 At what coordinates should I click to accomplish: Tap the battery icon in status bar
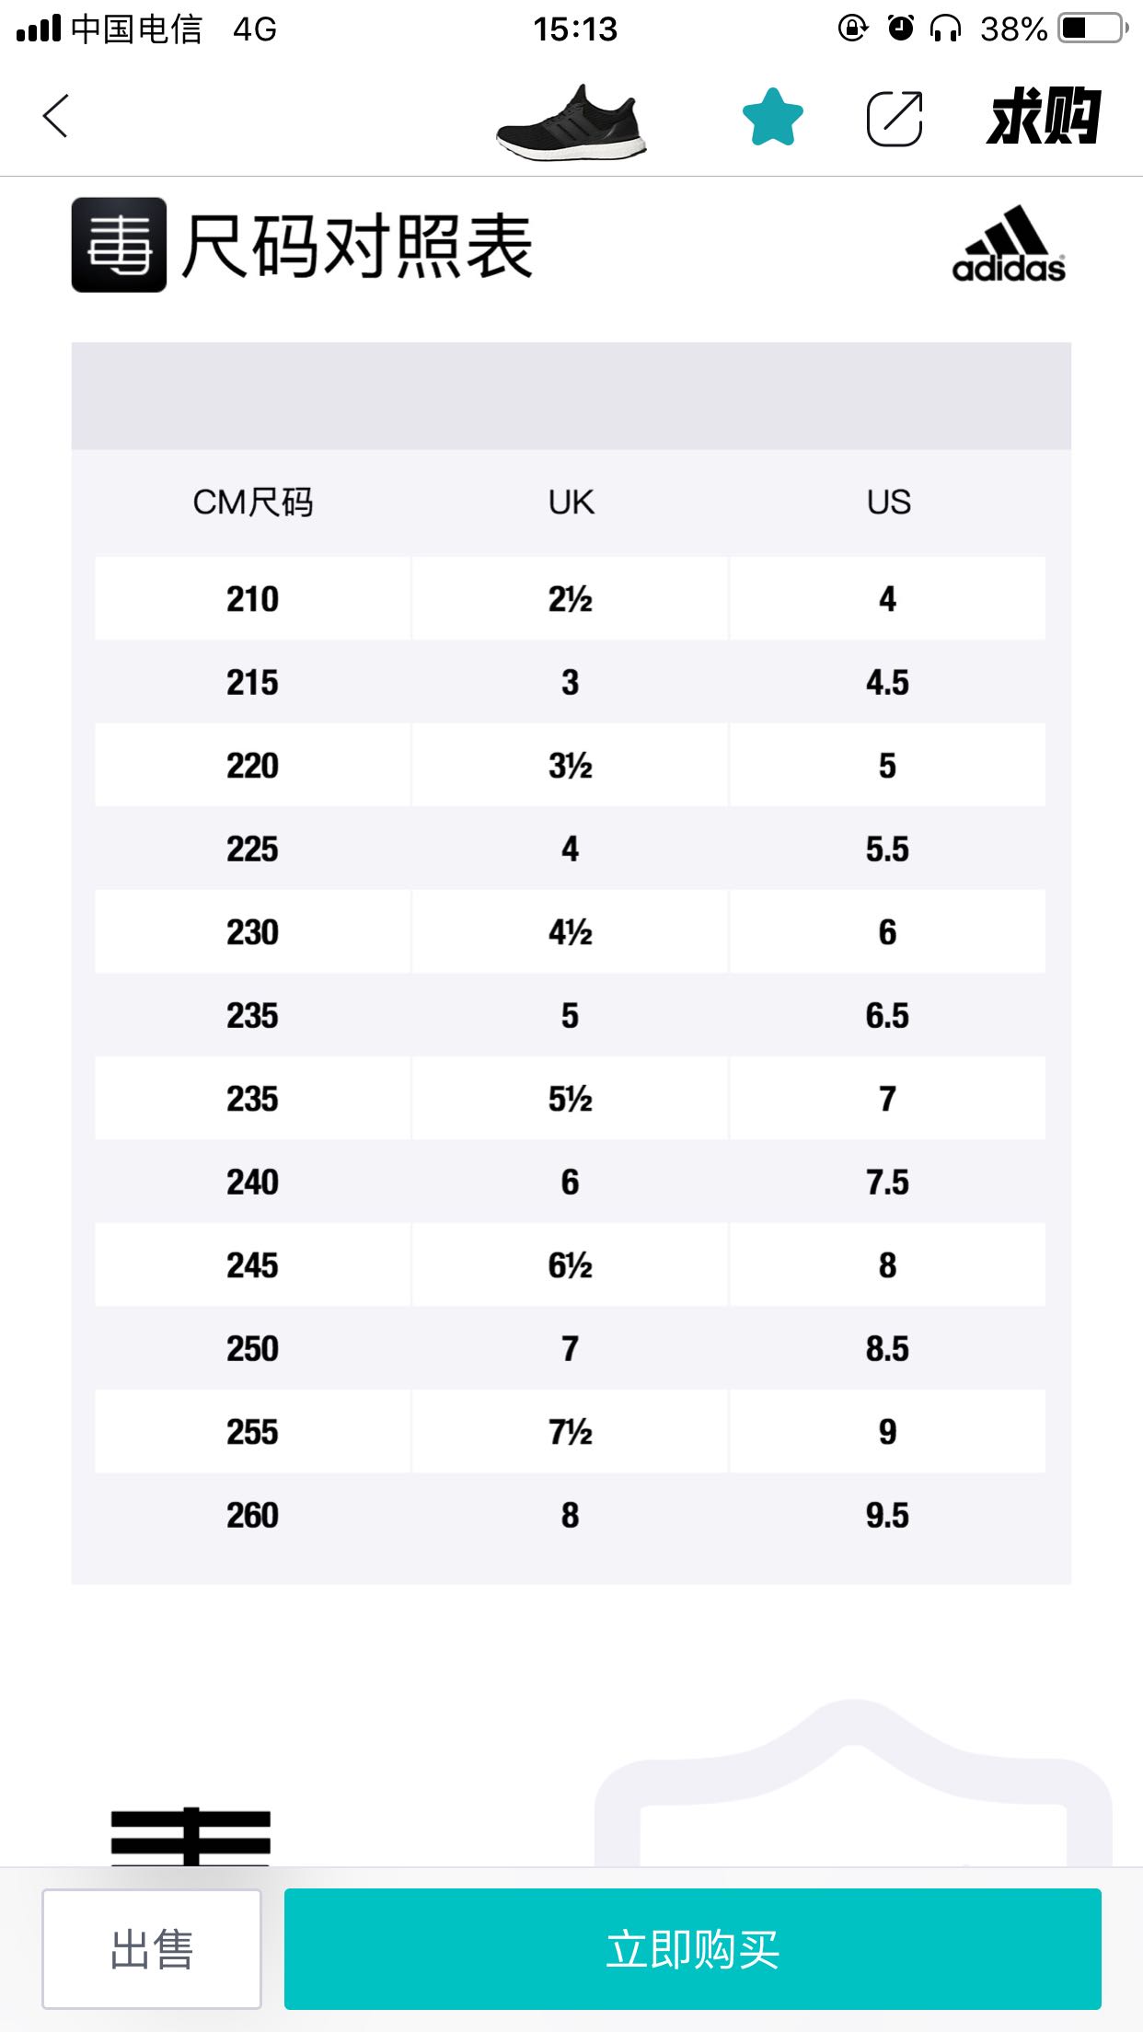1093,29
